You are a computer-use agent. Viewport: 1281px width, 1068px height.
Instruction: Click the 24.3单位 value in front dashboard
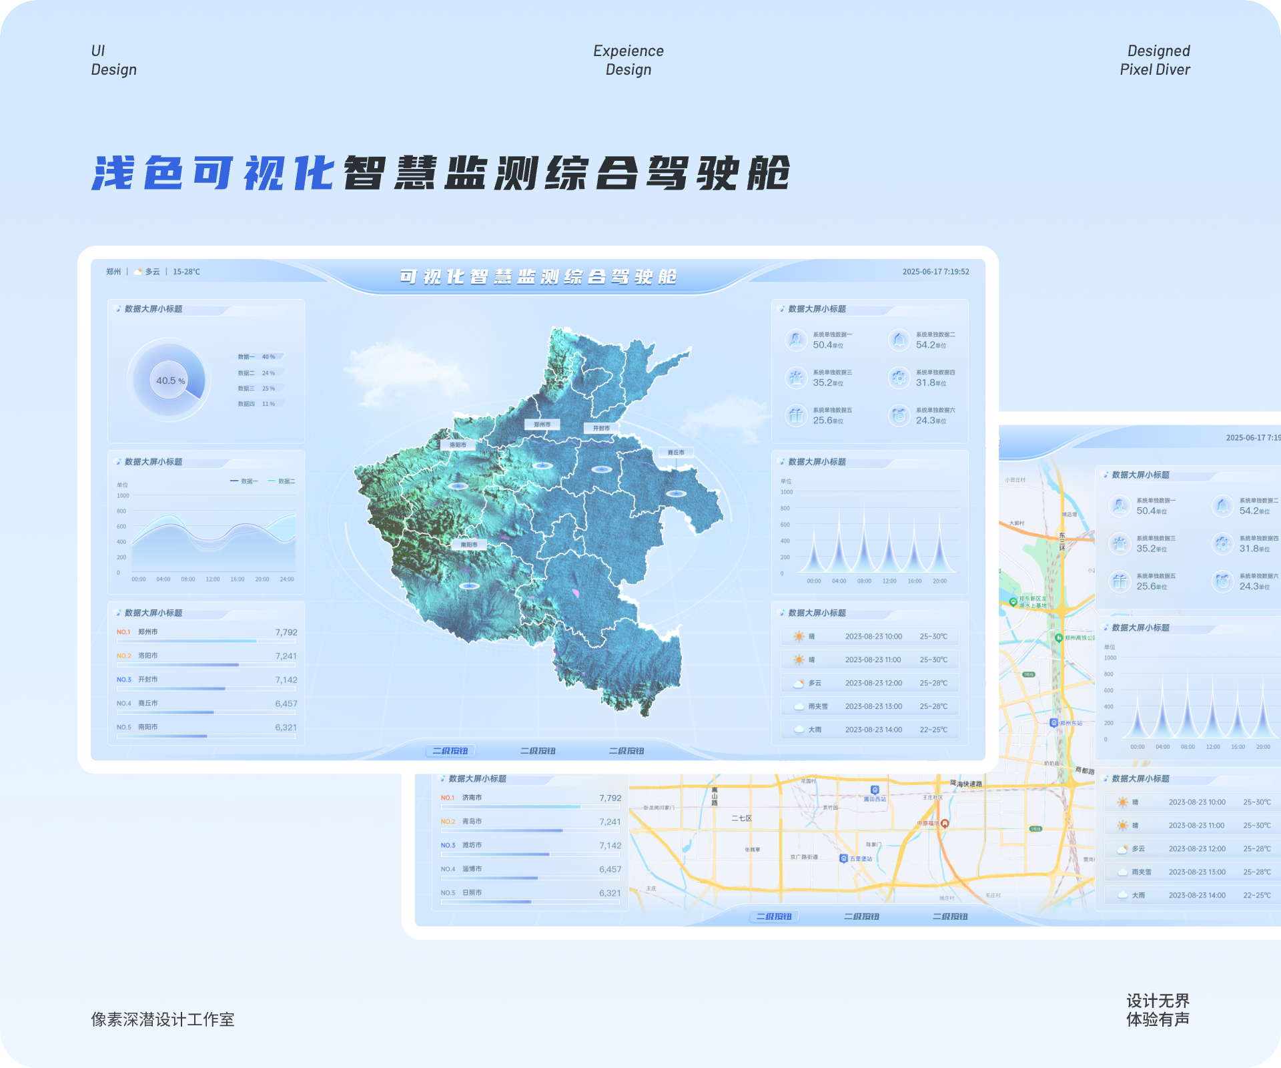pos(931,421)
